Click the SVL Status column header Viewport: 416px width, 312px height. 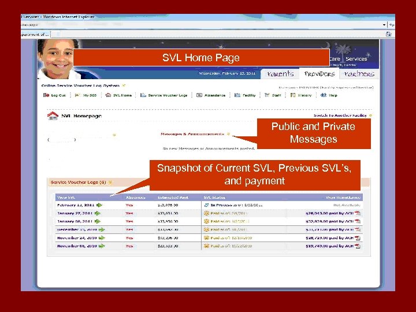click(214, 198)
